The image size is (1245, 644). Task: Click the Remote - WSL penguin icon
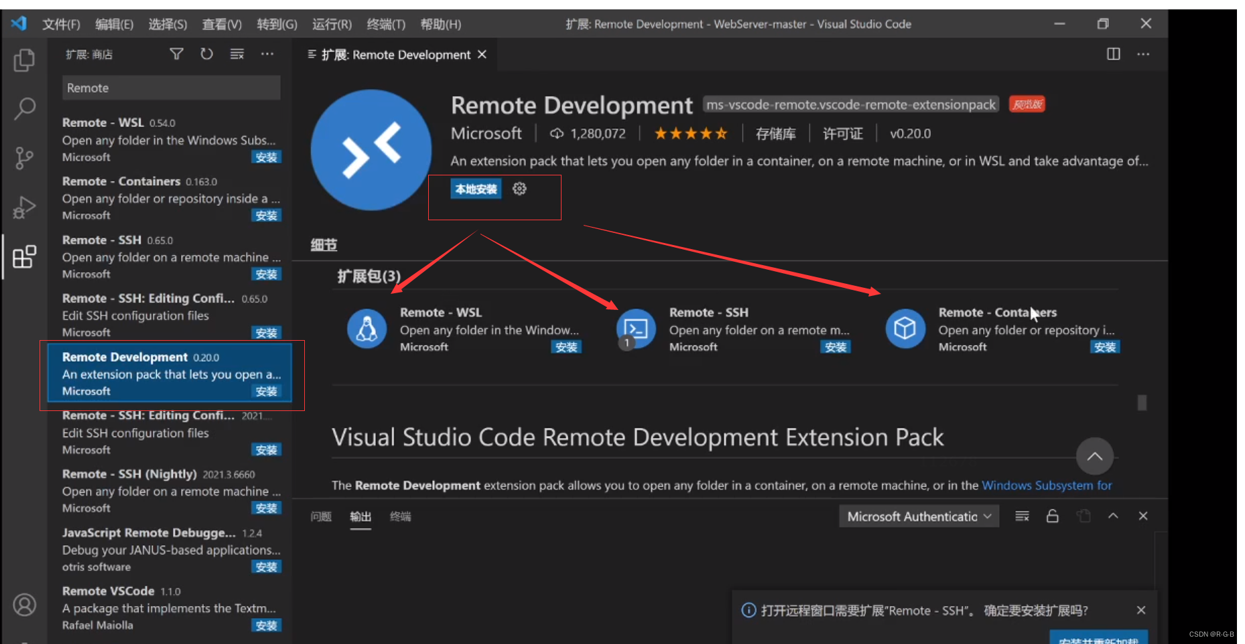[x=367, y=329]
